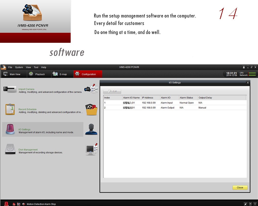This screenshot has height=206, width=258.
Task: Expand the alarm bar with chevron icon
Action: tap(255, 204)
